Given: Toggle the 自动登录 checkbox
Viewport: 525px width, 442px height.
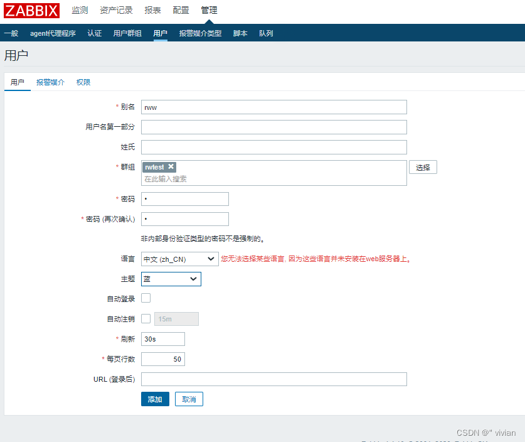Looking at the screenshot, I should pos(146,298).
